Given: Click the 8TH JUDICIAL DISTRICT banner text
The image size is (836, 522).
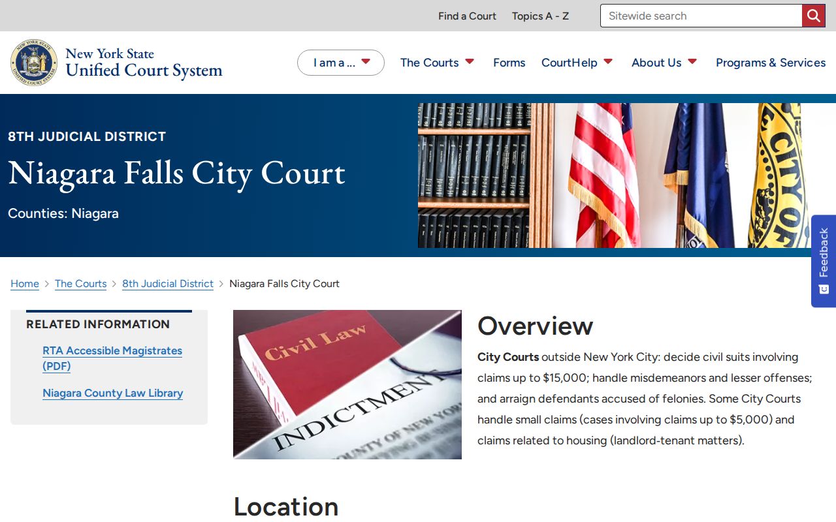Looking at the screenshot, I should point(87,136).
